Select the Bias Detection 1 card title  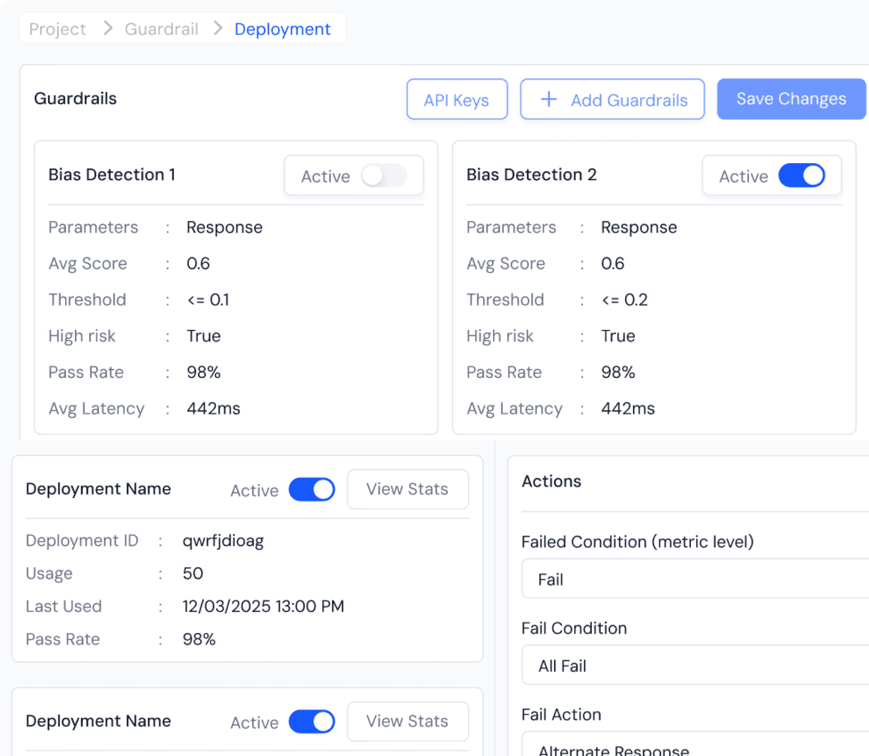(x=112, y=175)
